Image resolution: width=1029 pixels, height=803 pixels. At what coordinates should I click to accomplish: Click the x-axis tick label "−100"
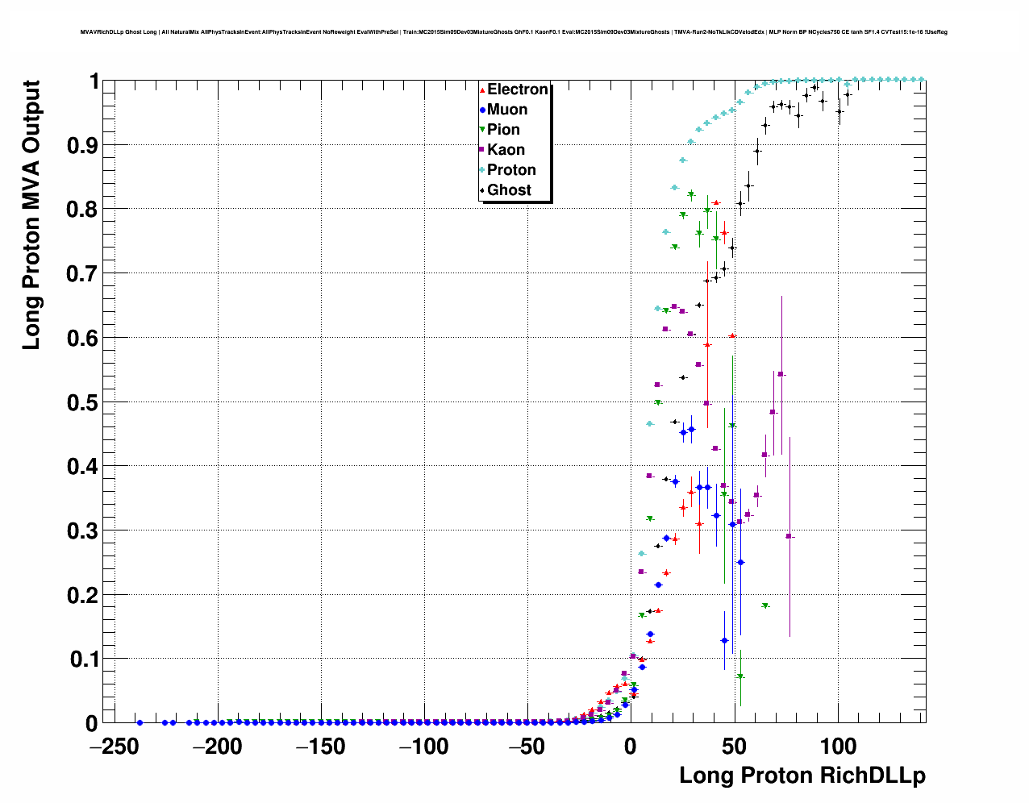point(425,747)
